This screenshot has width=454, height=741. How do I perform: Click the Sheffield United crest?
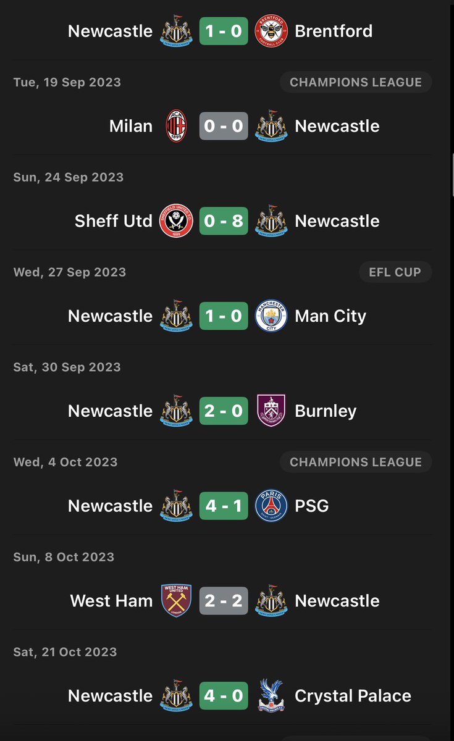point(176,221)
